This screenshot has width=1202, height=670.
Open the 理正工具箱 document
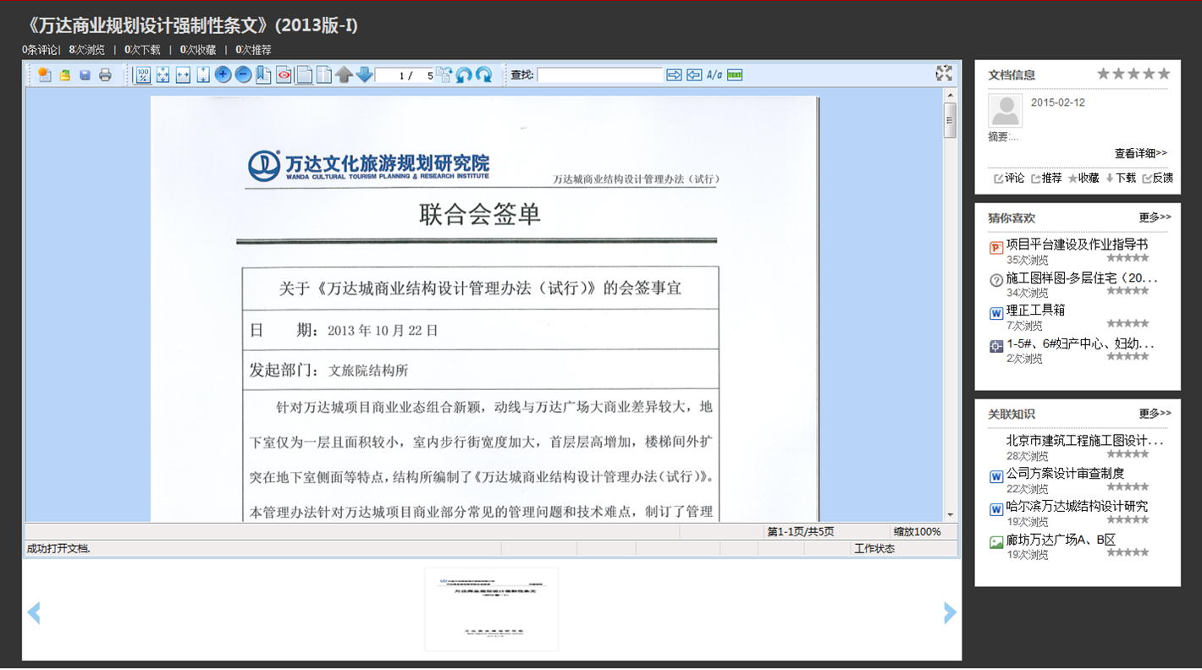pos(1036,310)
